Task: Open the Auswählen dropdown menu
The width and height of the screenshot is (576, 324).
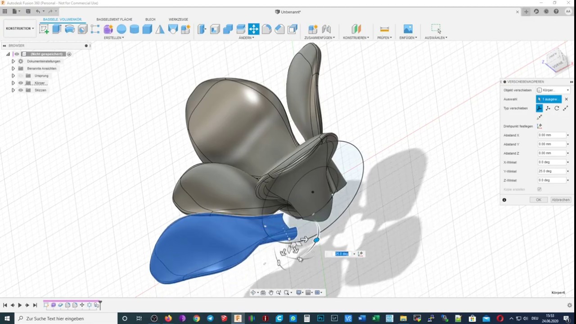Action: tap(436, 38)
